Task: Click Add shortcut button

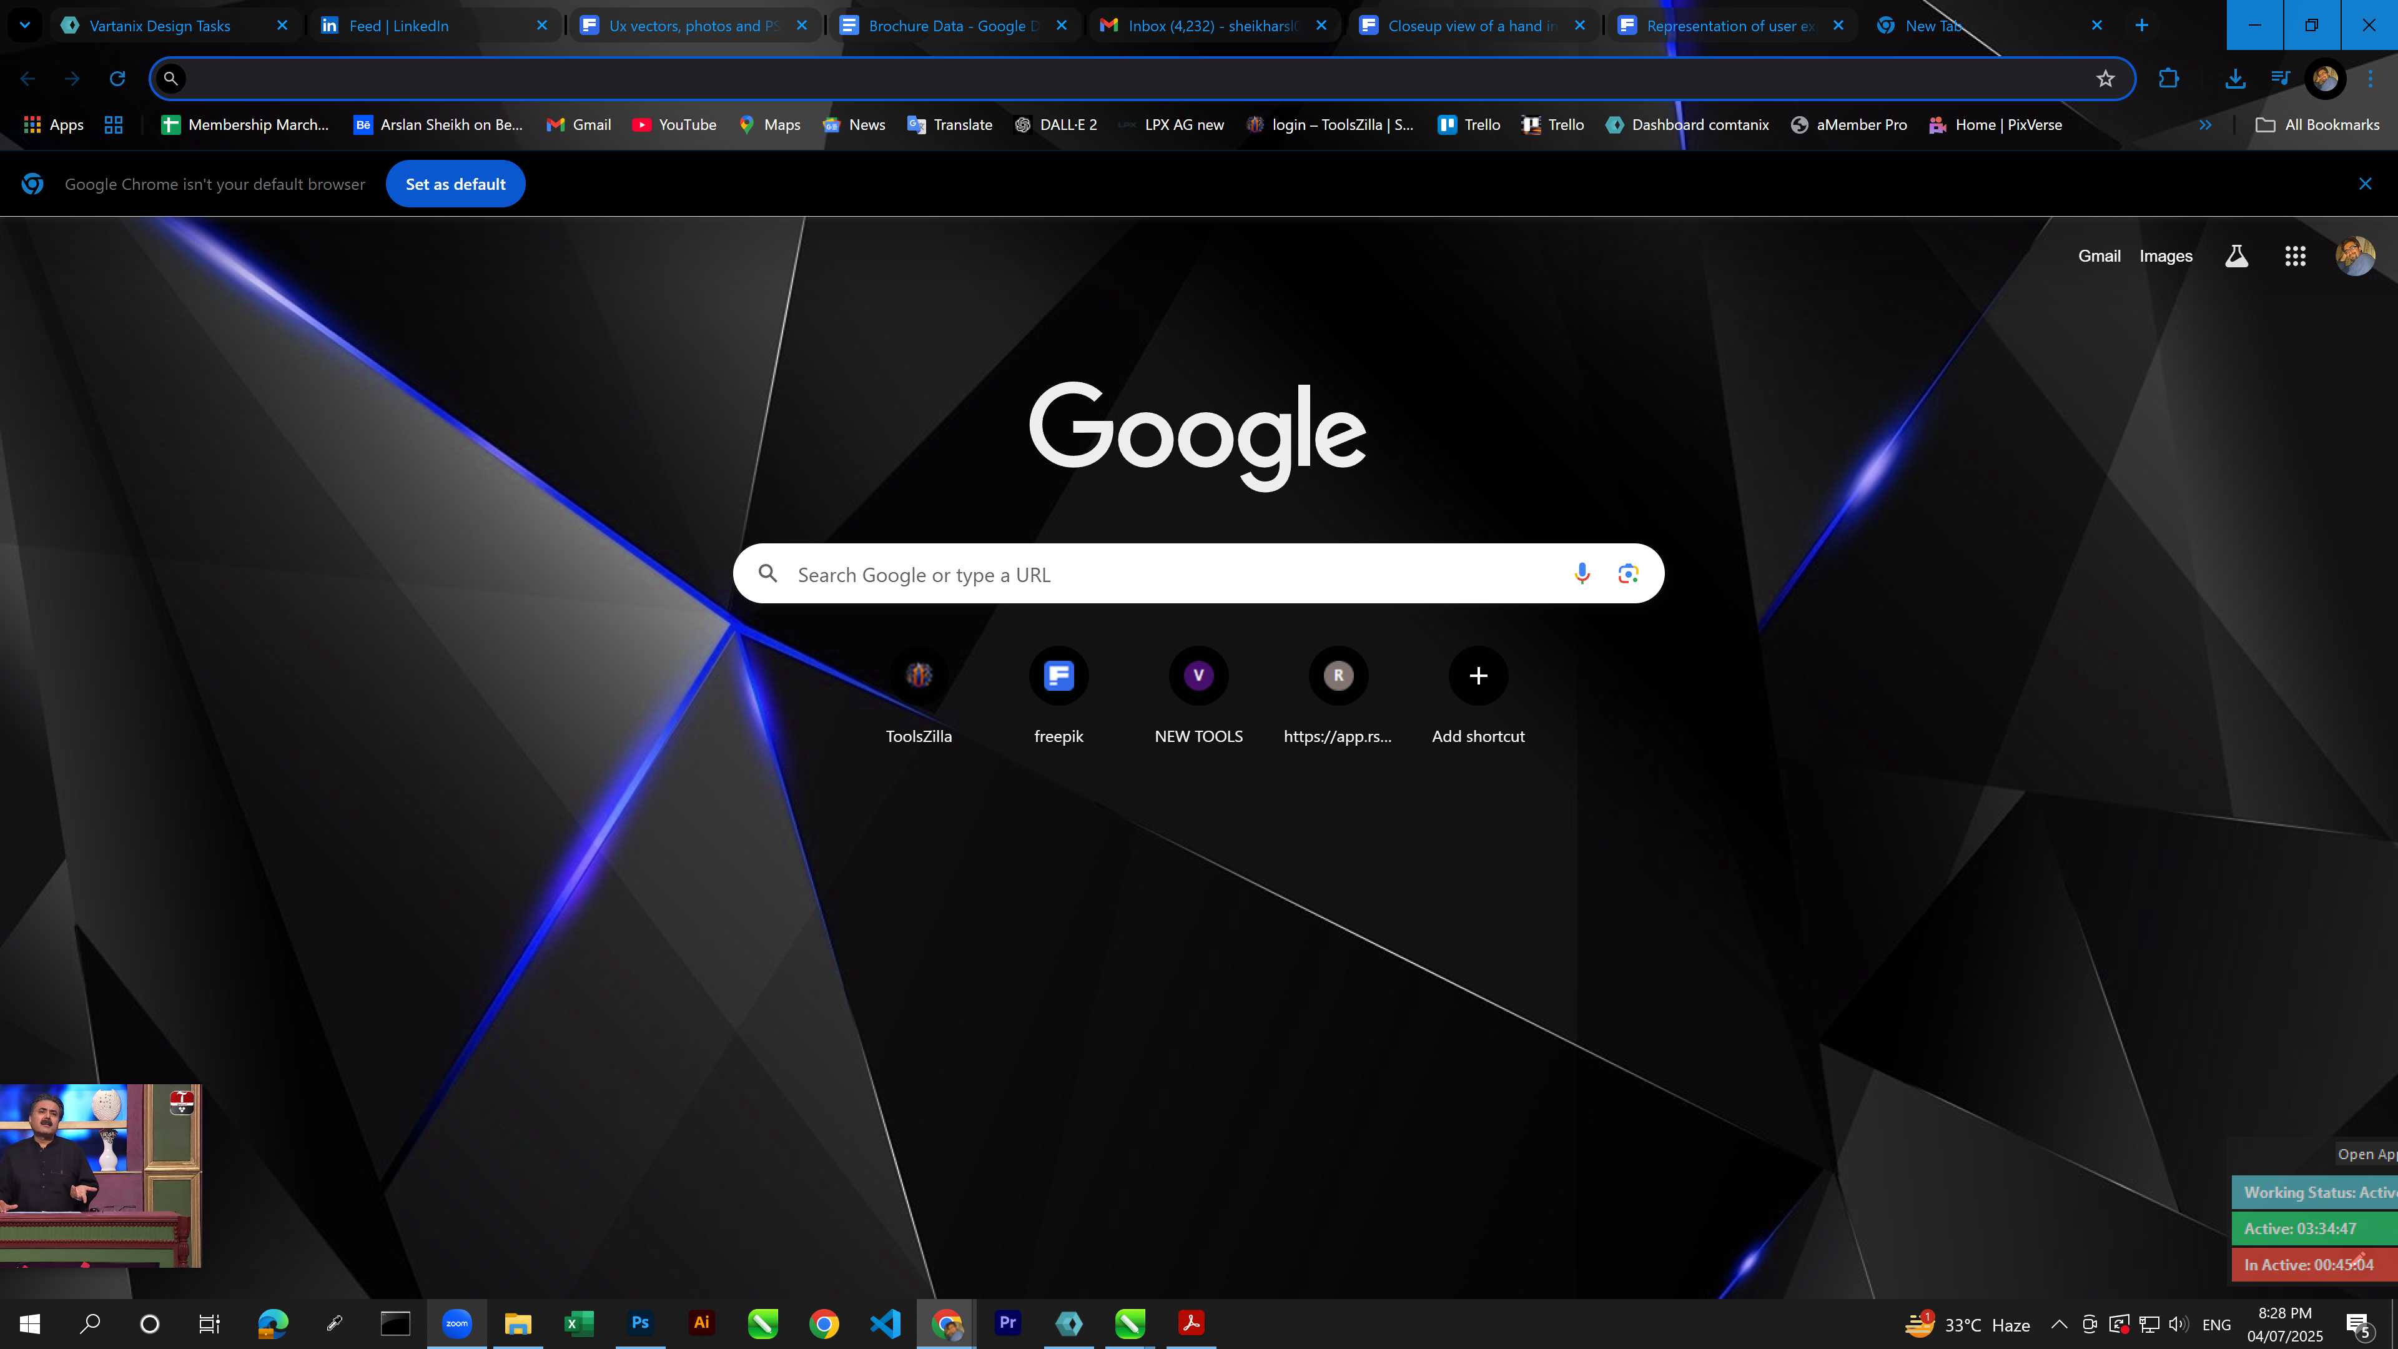Action: 1478,696
